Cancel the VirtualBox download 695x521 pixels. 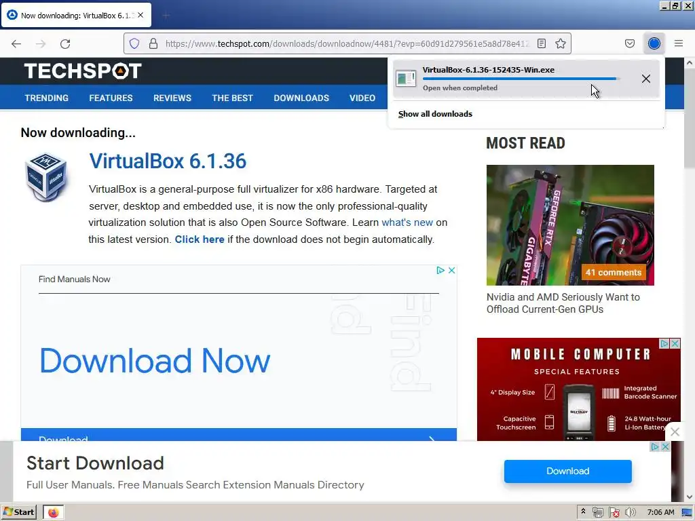(646, 79)
